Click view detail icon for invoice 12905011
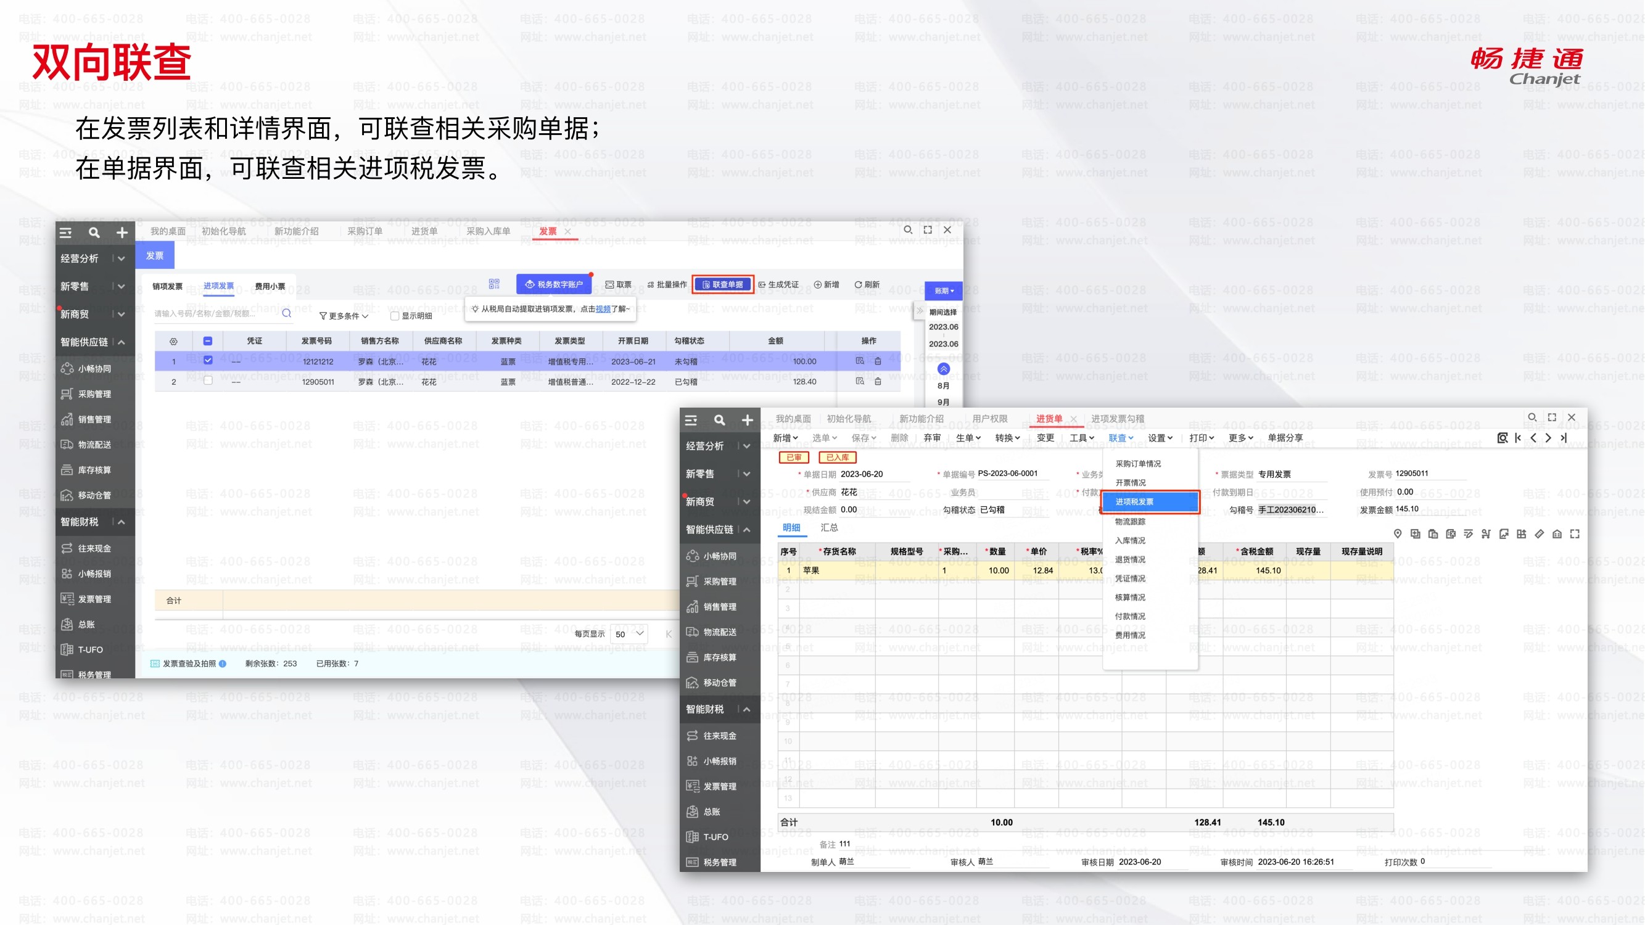1645x925 pixels. point(860,382)
